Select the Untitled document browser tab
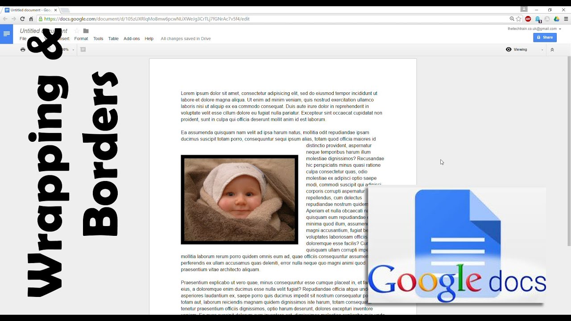This screenshot has width=571, height=321. 30,10
